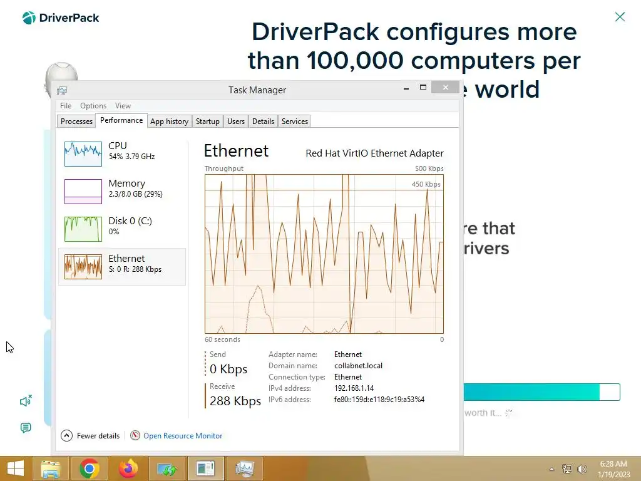Click the Resource Monitor gauge icon
The image size is (641, 481).
pyautogui.click(x=135, y=436)
